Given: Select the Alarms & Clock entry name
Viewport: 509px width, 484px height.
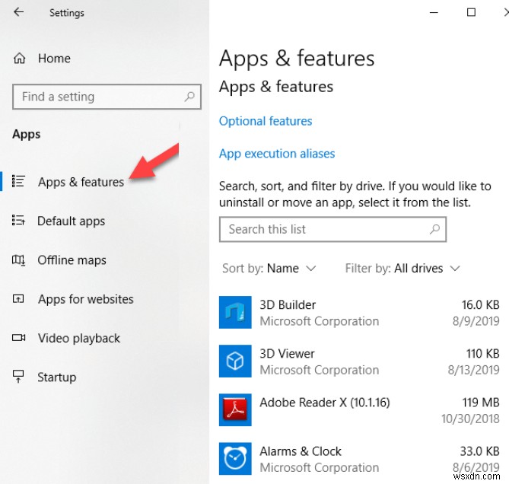Looking at the screenshot, I should 301,451.
